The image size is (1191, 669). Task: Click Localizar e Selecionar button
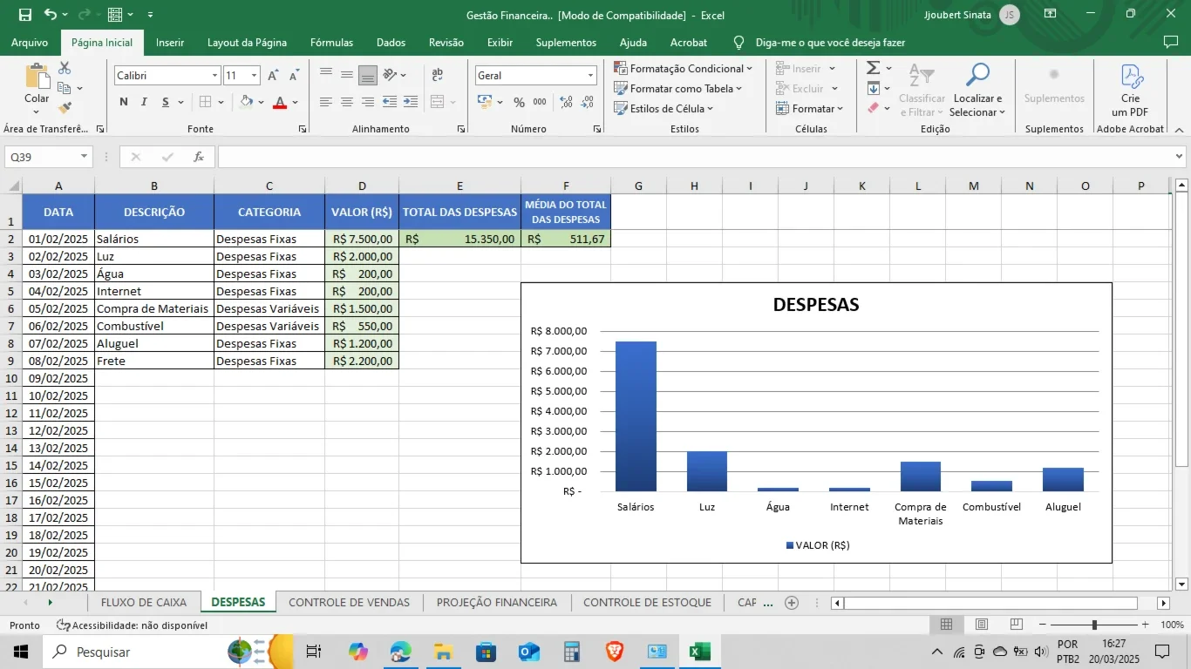(x=977, y=91)
